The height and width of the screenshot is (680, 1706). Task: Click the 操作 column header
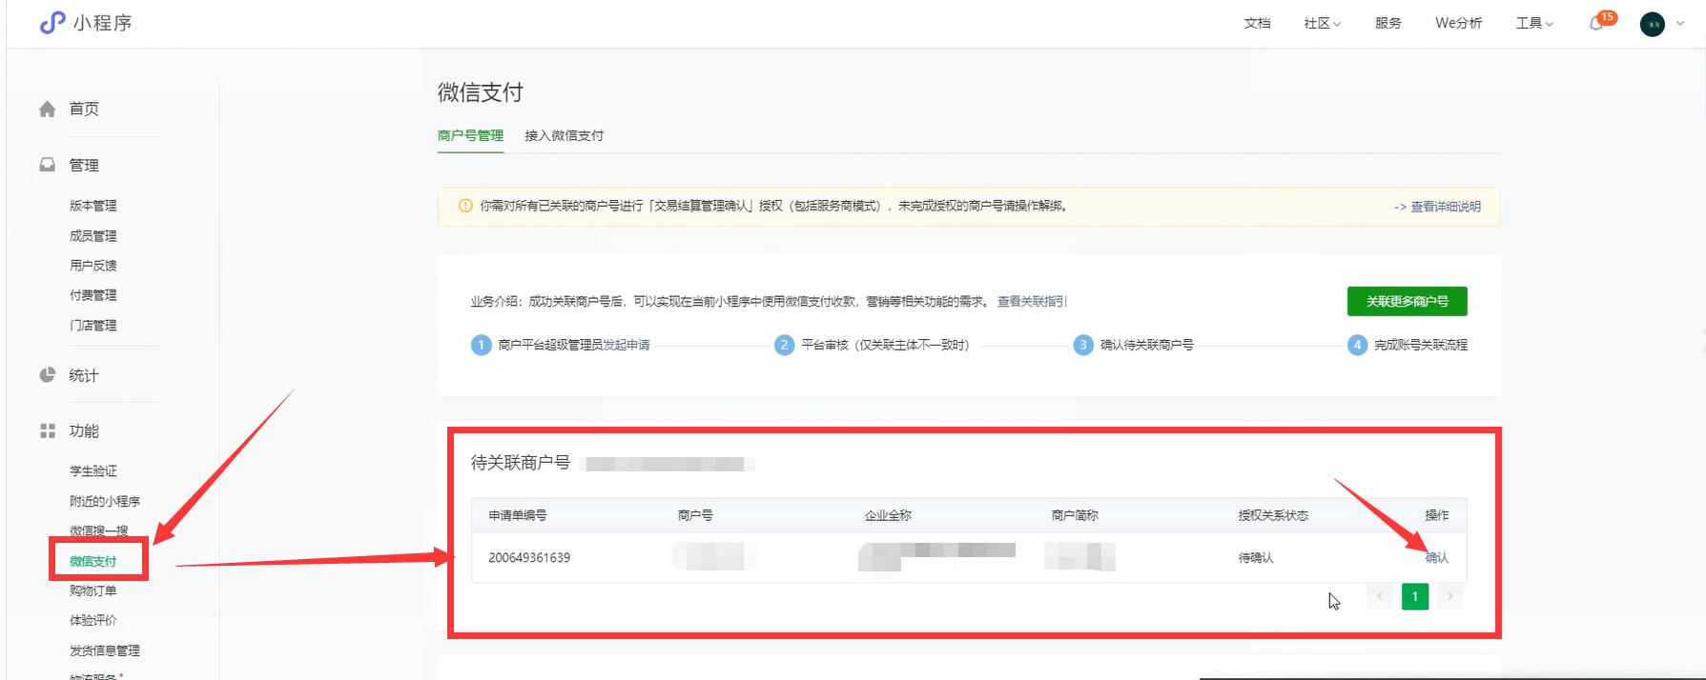click(x=1436, y=515)
